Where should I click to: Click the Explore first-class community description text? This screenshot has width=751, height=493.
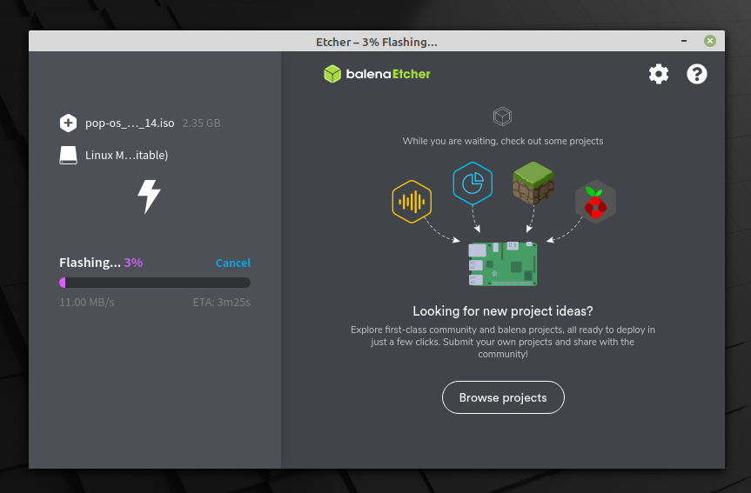(503, 342)
